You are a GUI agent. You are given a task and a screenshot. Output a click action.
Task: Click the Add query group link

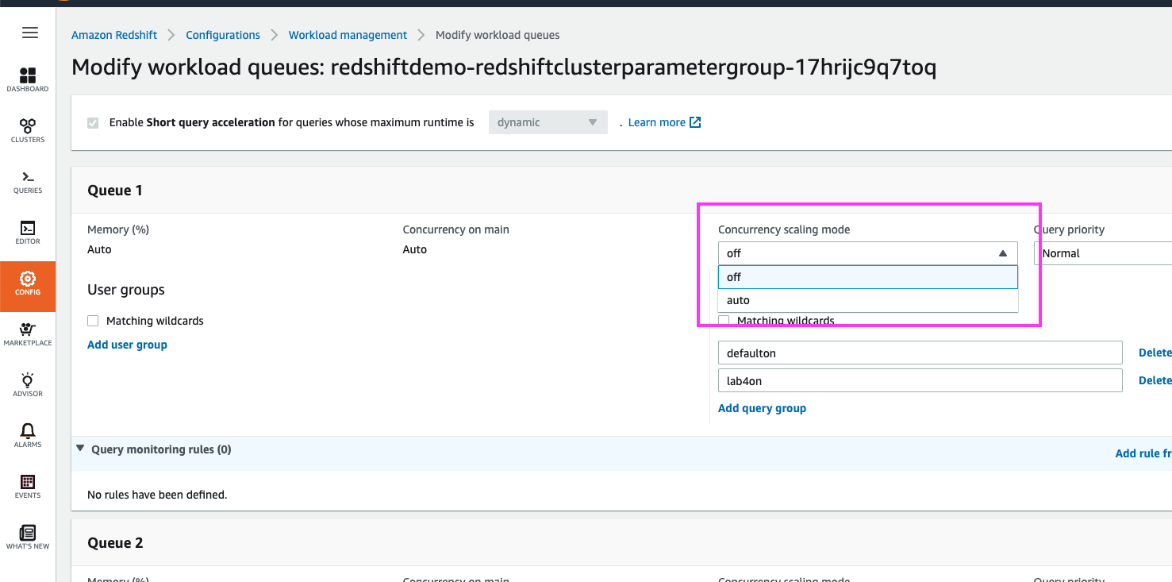click(x=762, y=408)
